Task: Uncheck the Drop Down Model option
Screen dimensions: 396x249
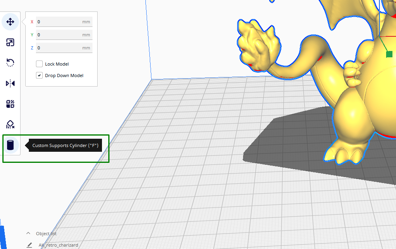Action: tap(39, 75)
